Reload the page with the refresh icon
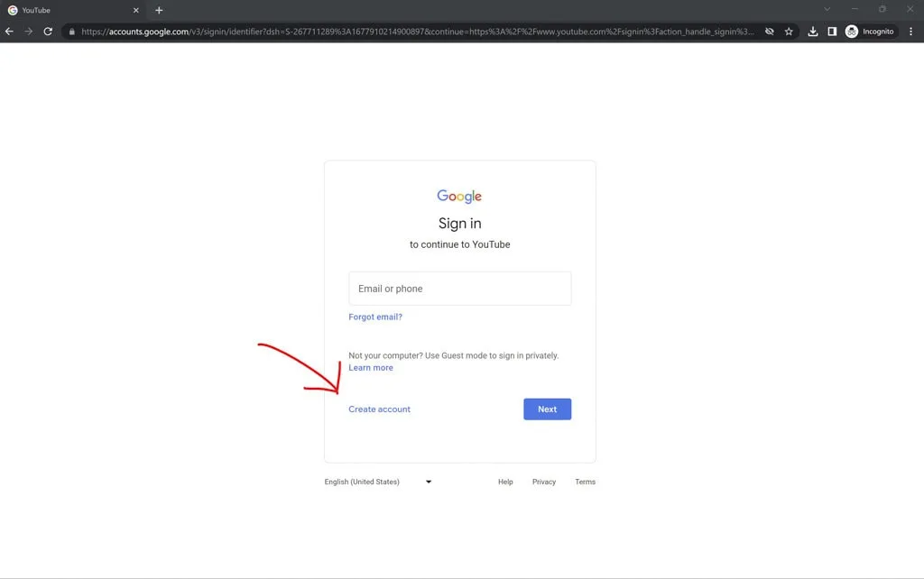This screenshot has width=924, height=579. click(x=48, y=31)
